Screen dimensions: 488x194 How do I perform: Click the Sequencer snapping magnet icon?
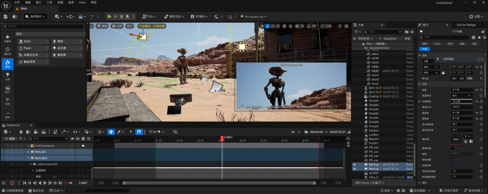coord(139,132)
